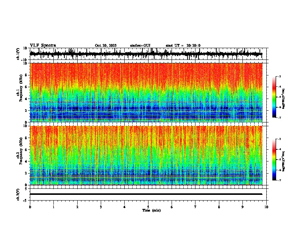Click the 'station=OUI' label
Image resolution: width=300 pixels, height=232 pixels.
tap(140, 45)
